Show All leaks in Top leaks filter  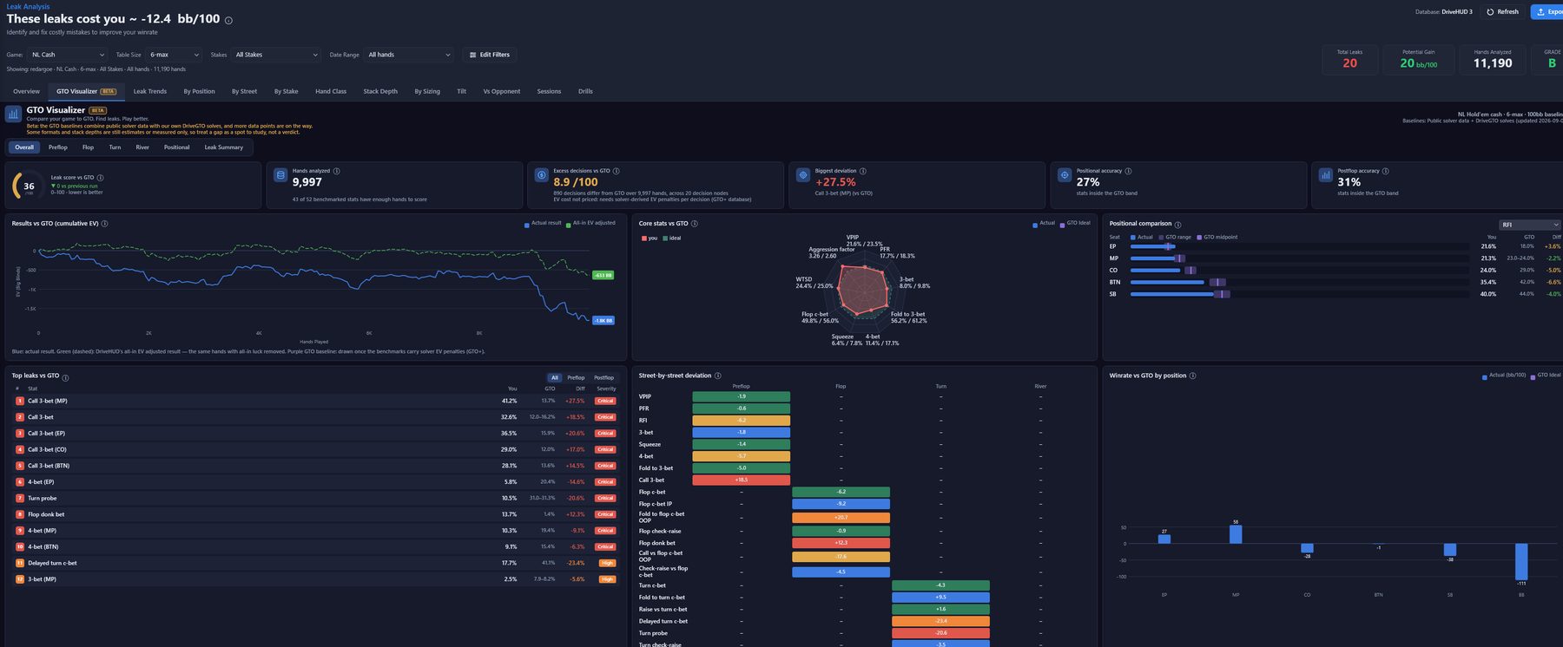(555, 377)
